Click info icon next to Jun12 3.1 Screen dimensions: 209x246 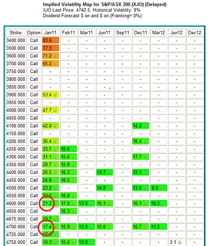(x=180, y=242)
